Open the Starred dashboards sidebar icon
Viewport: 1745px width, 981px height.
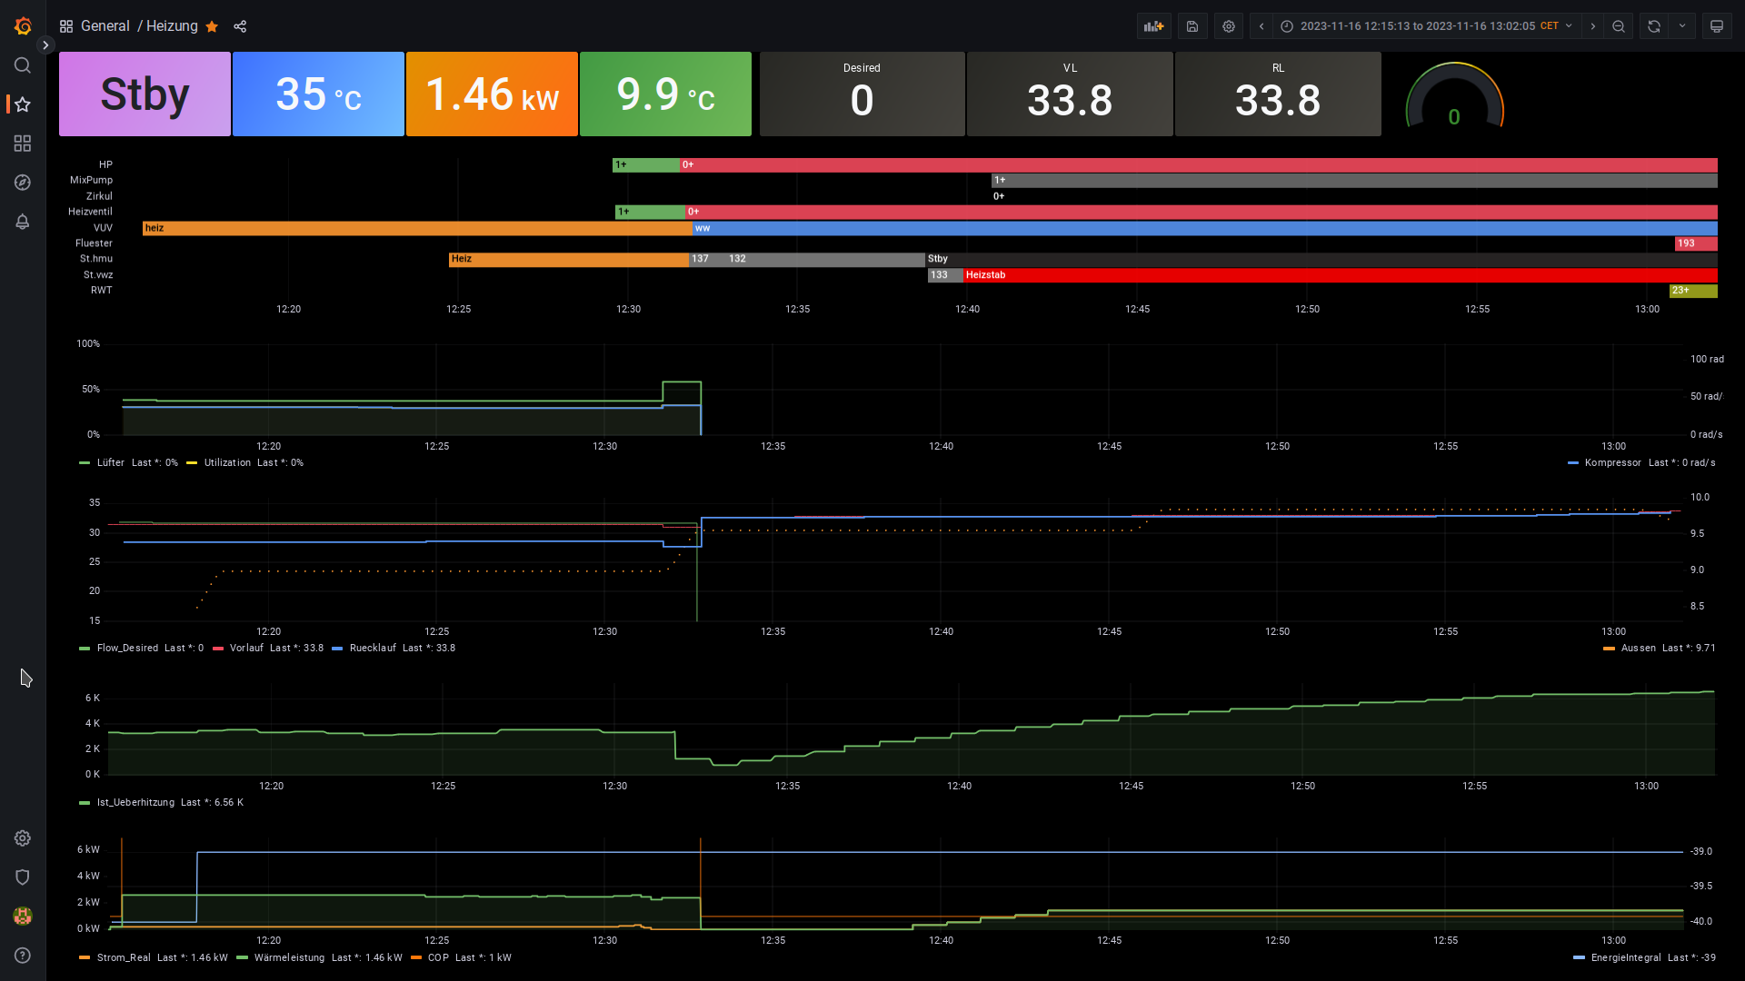point(23,104)
